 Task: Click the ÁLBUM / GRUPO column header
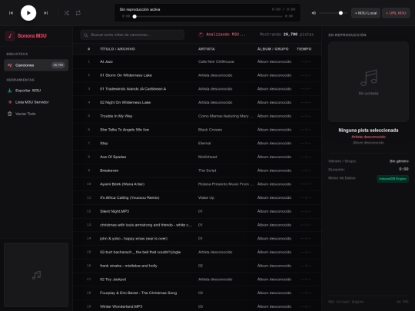(273, 49)
